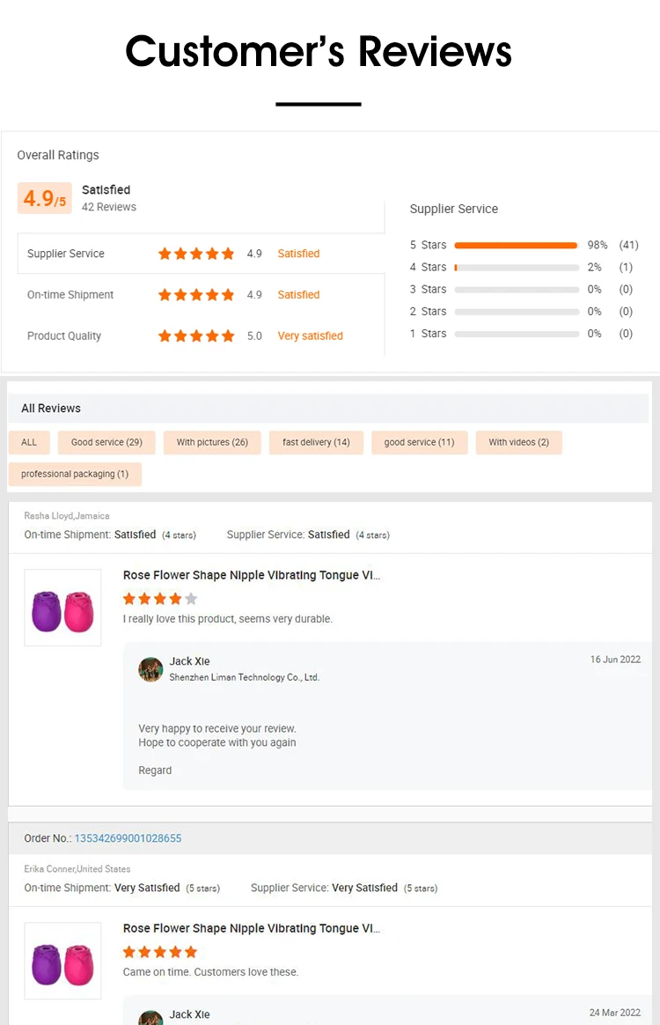Click the Product Quality star rating
This screenshot has height=1025, width=660.
[x=196, y=336]
